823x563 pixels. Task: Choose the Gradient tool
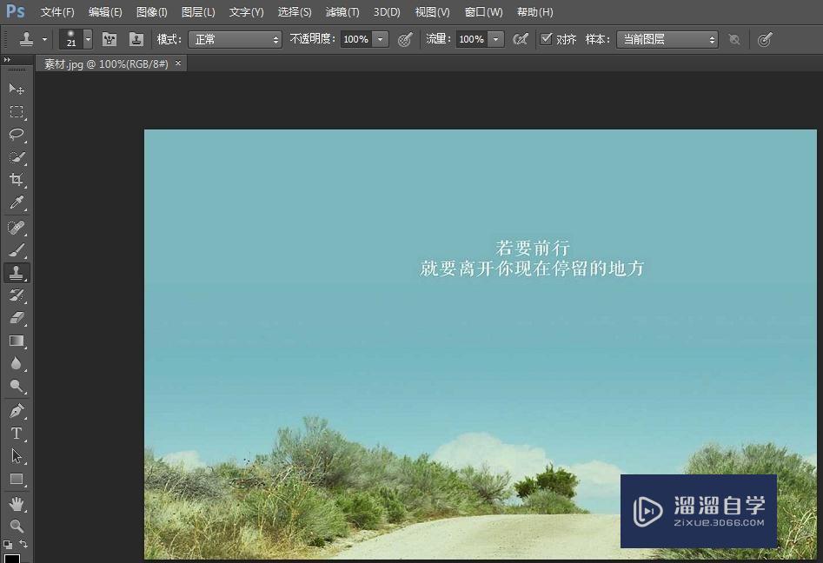coord(16,341)
